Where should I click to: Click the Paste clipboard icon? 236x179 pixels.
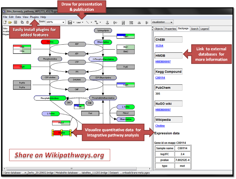pos(27,22)
